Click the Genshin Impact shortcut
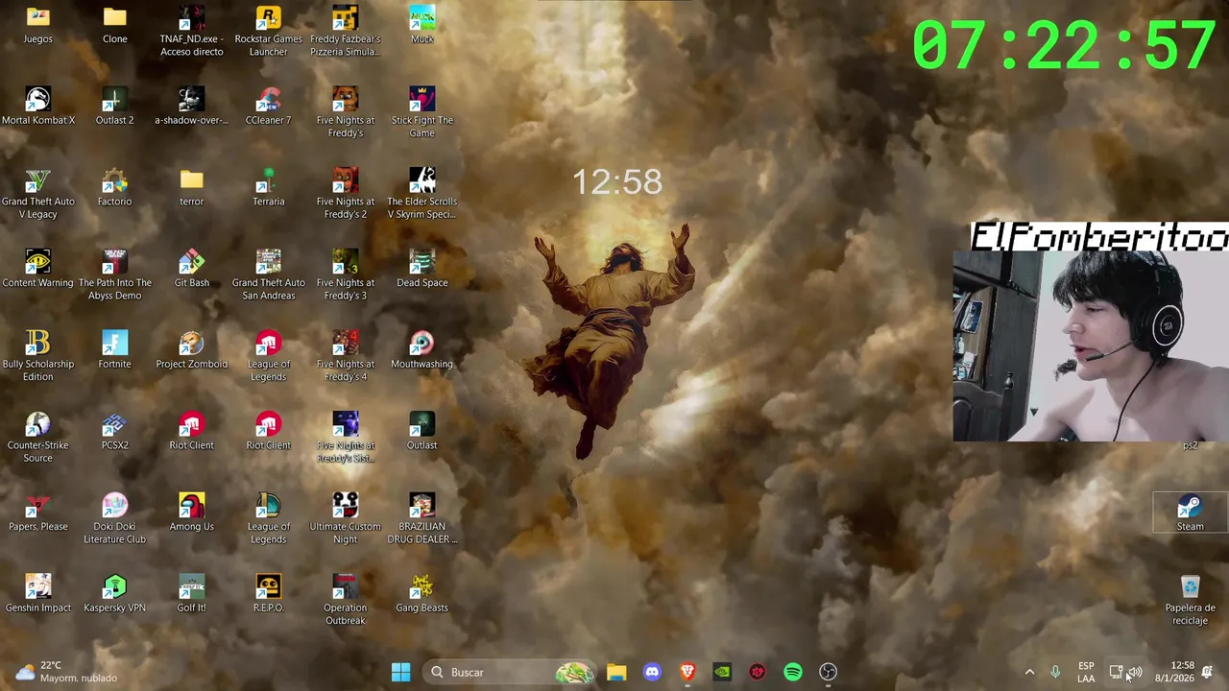This screenshot has height=691, width=1229. point(38,594)
